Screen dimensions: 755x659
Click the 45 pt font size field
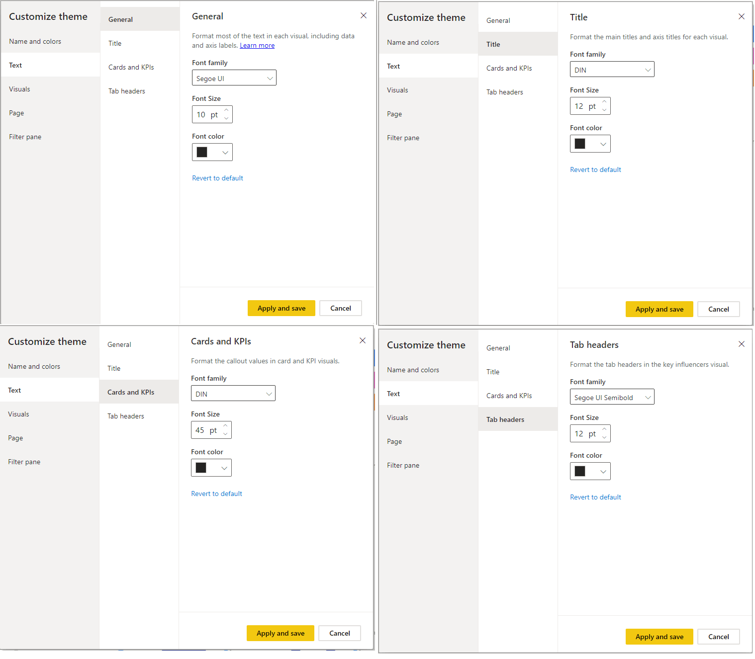205,430
